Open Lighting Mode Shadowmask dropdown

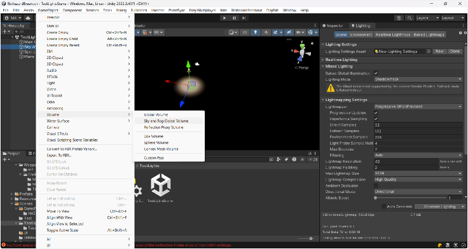coord(418,79)
